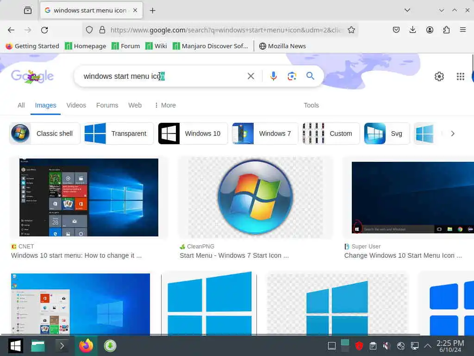This screenshot has height=356, width=474.
Task: Click the red shield tray icon
Action: click(359, 346)
